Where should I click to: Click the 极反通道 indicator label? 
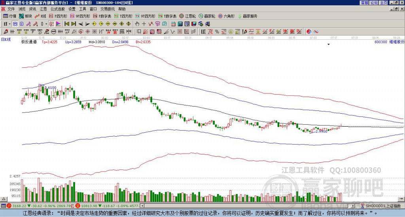coord(29,42)
